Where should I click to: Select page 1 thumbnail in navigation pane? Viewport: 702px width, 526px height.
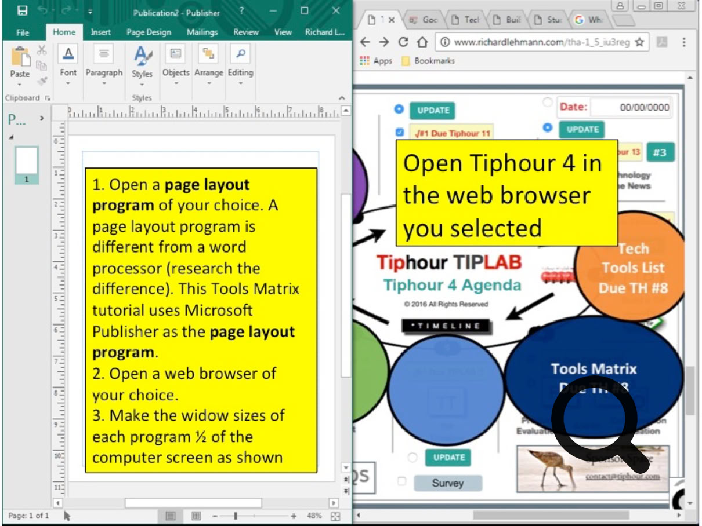tap(26, 165)
